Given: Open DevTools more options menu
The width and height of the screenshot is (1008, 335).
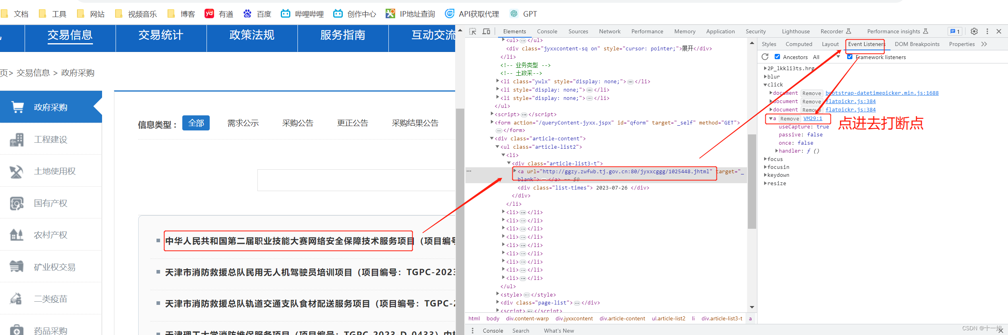Looking at the screenshot, I should [987, 31].
